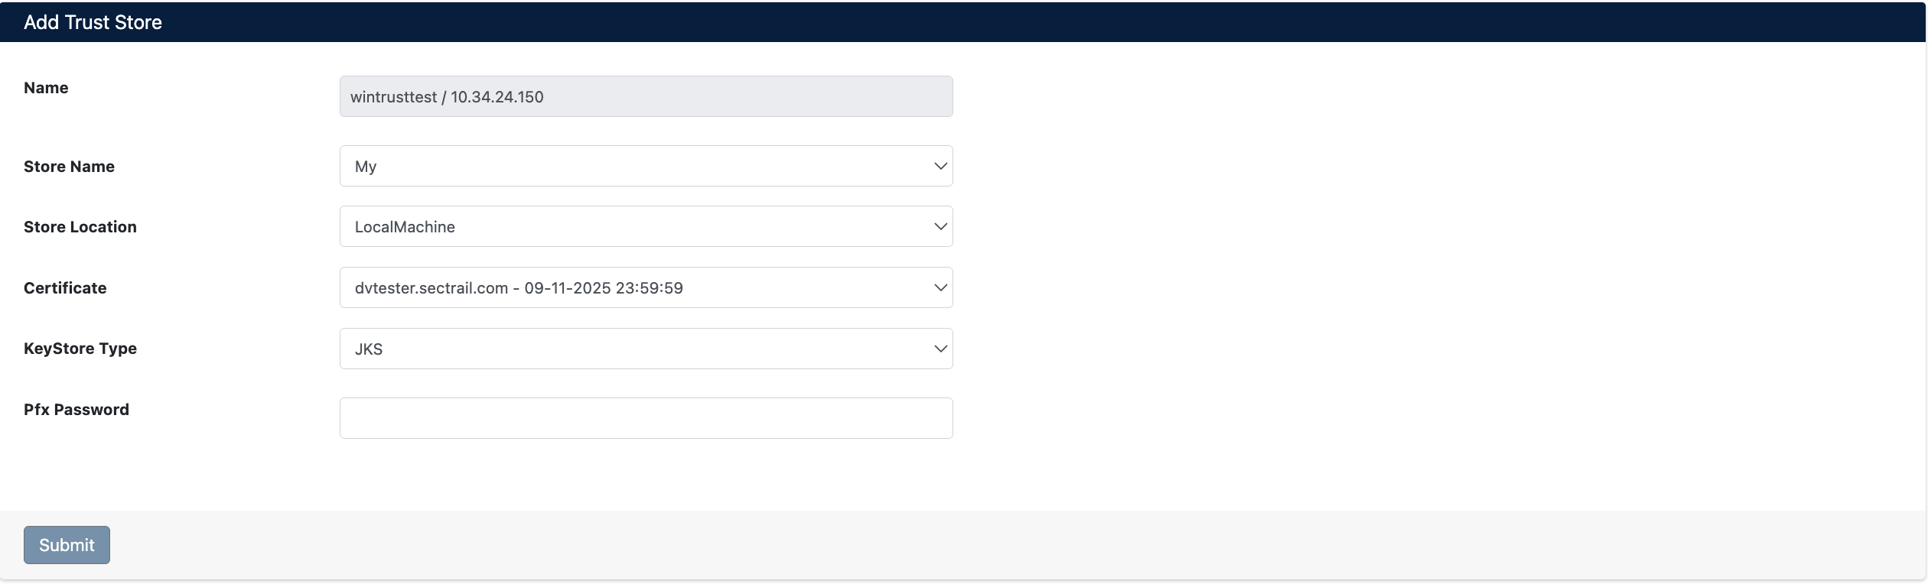Viewport: 1928px width, 584px height.
Task: Click the Store Name dropdown chevron
Action: [x=940, y=165]
